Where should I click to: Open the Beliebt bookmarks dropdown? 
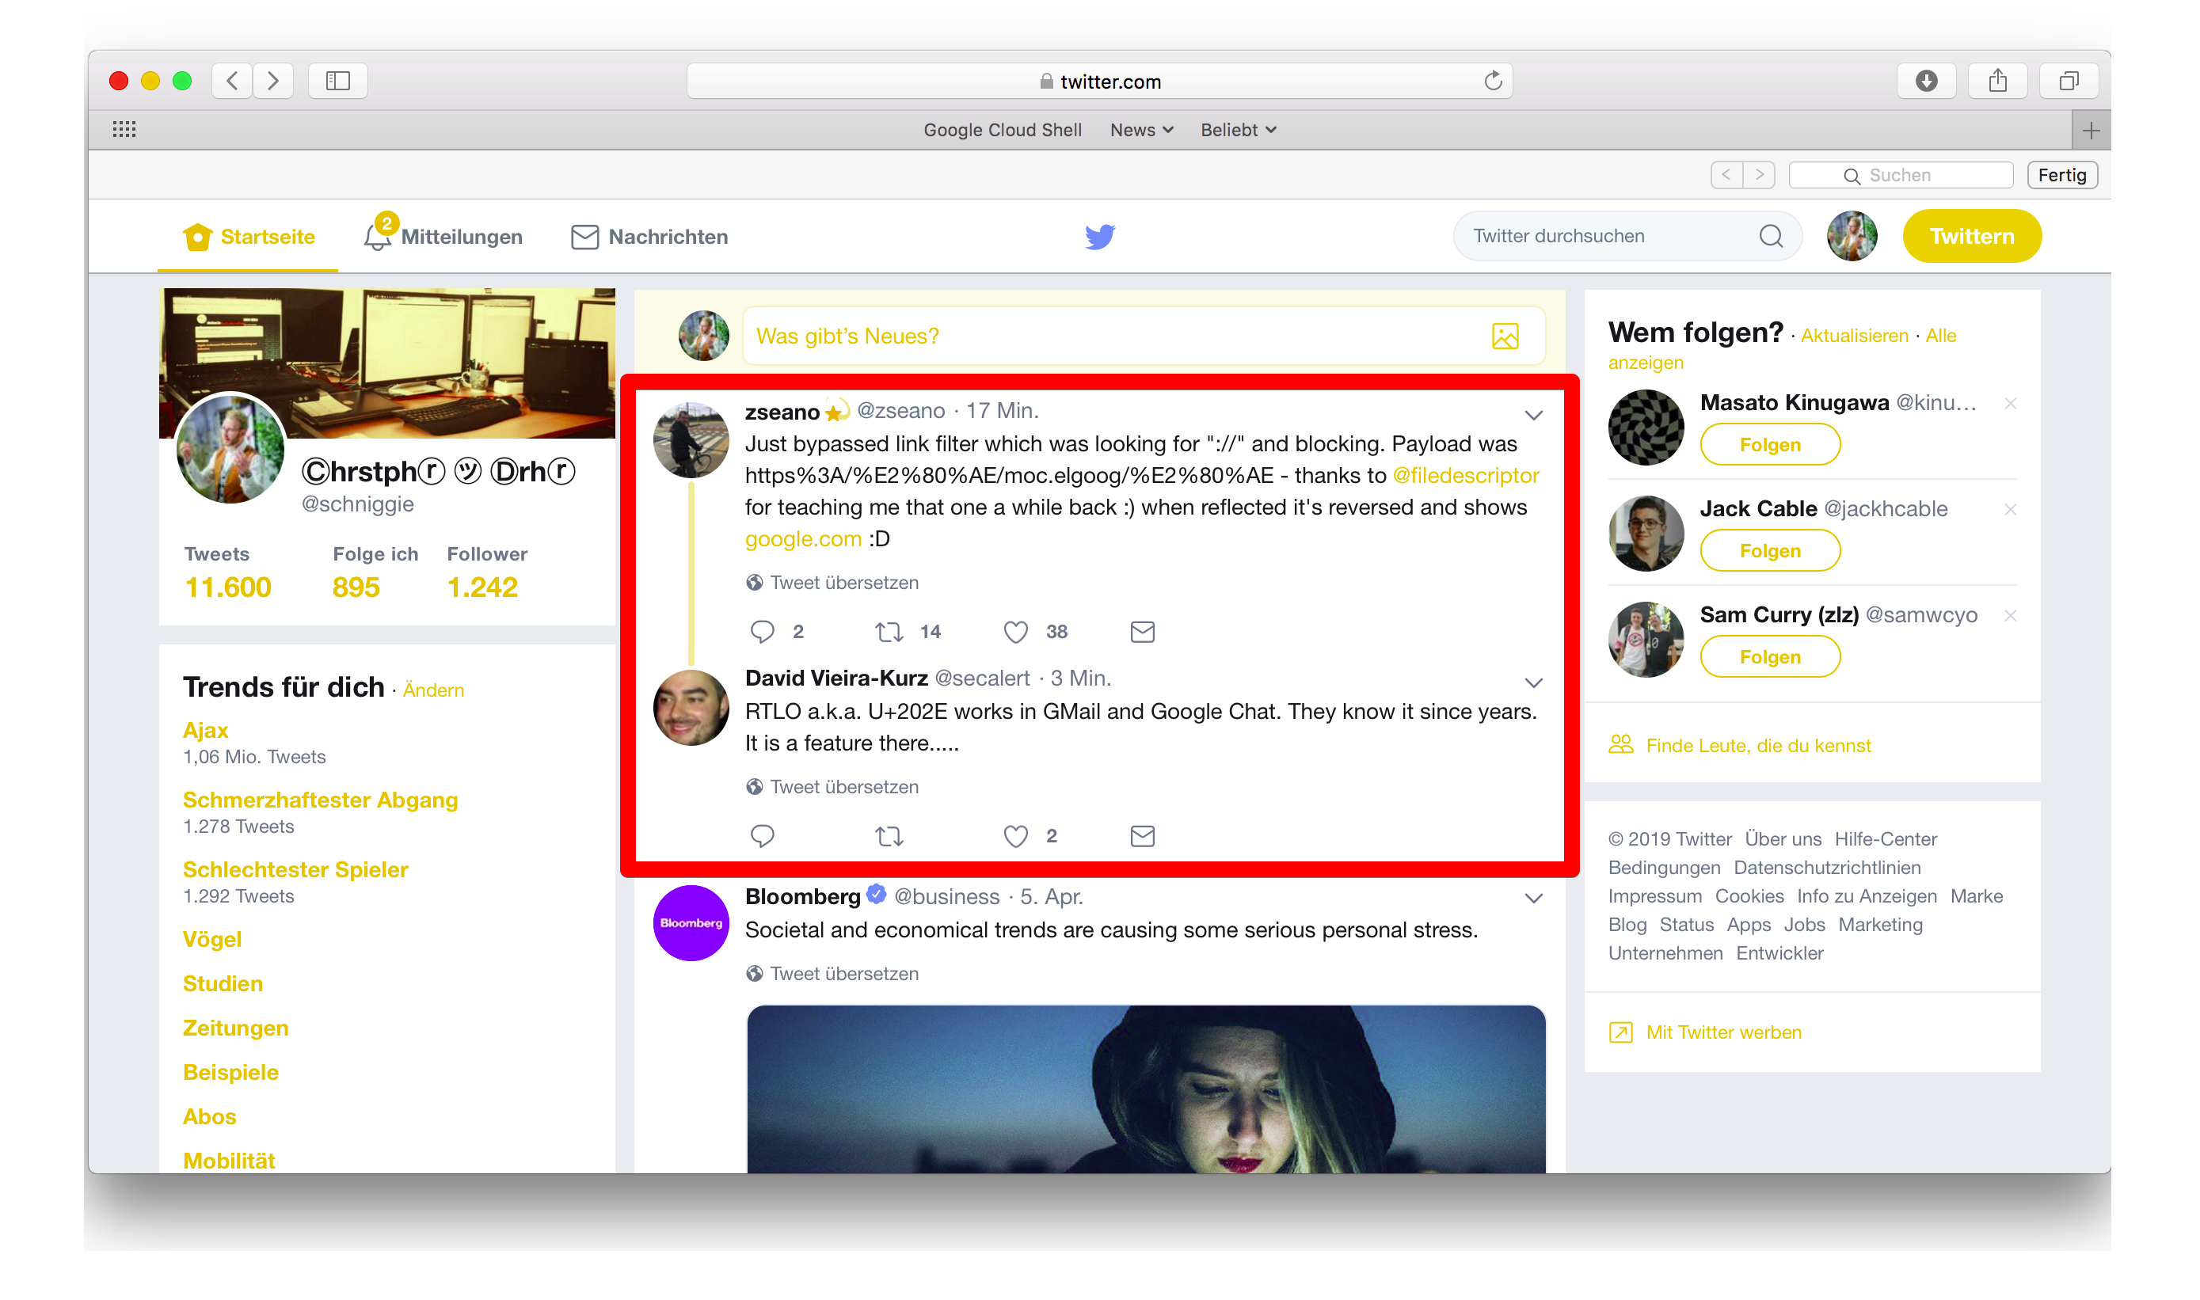1237,131
